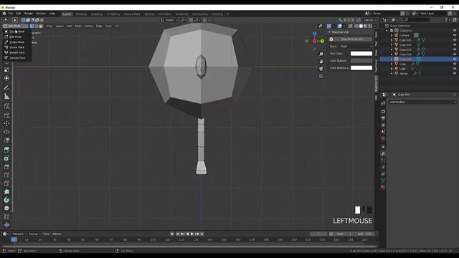Open the Vertex menu in viewport header
The height and width of the screenshot is (258, 459).
tap(89, 26)
